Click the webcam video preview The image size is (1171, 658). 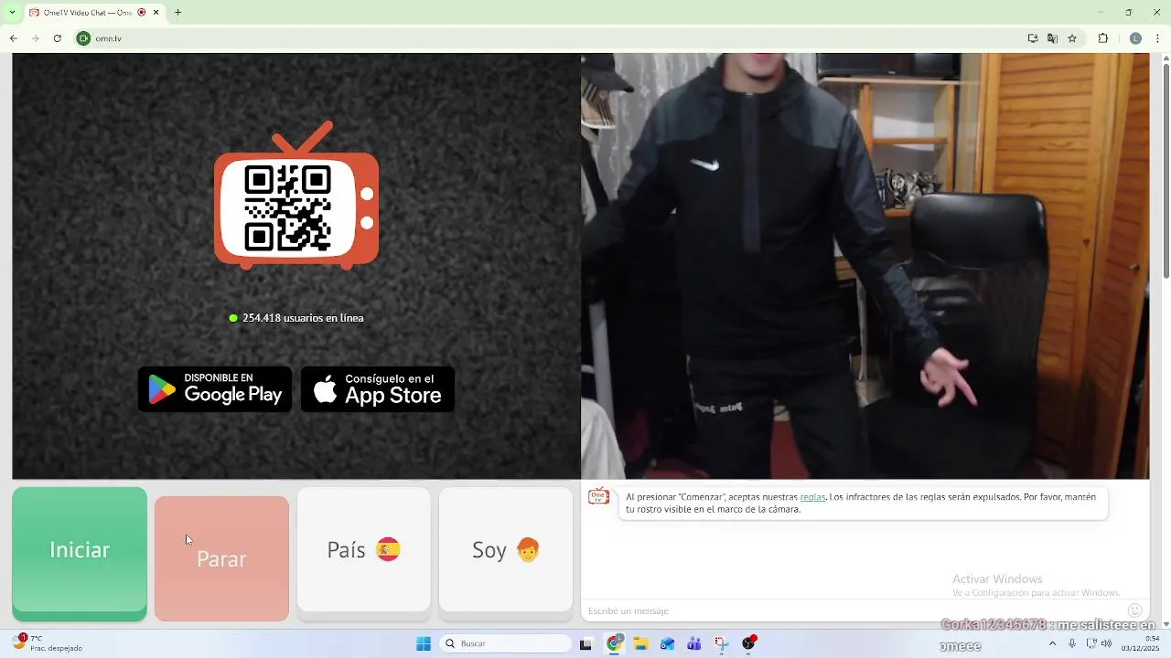coord(865,266)
